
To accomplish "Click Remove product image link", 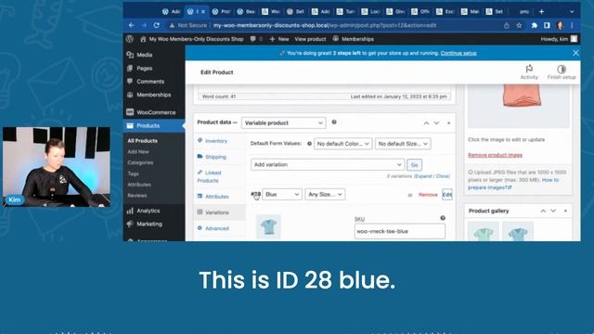I will coord(495,155).
